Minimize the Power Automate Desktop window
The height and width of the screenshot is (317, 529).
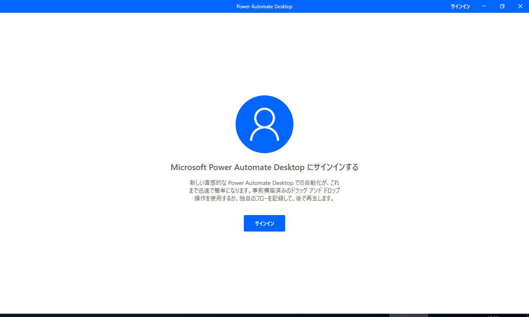pos(484,7)
